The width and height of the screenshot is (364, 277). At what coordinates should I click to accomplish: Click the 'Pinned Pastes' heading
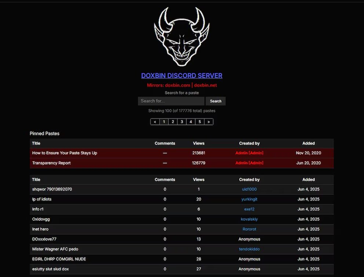tap(44, 134)
